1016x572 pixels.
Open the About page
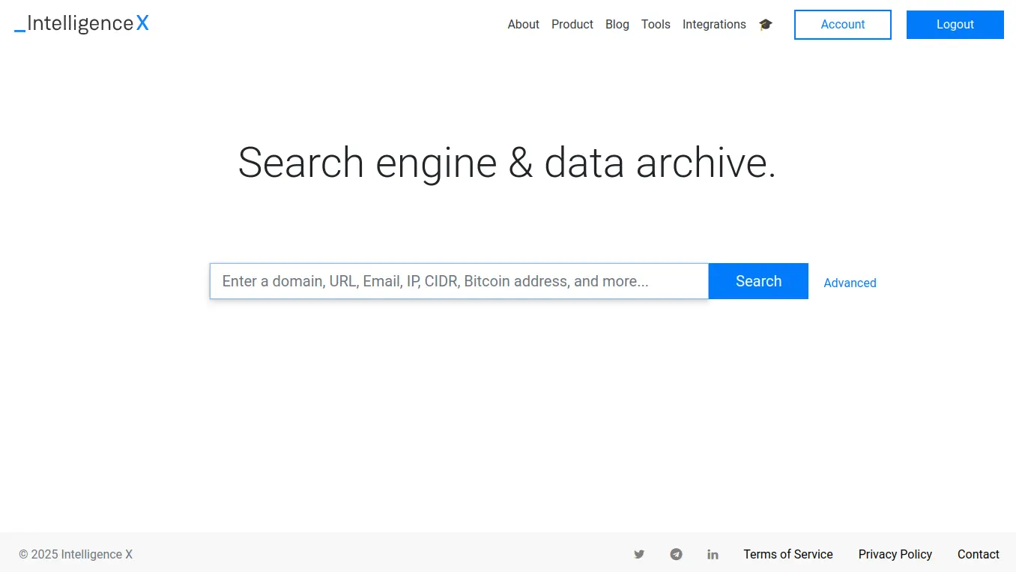point(523,24)
